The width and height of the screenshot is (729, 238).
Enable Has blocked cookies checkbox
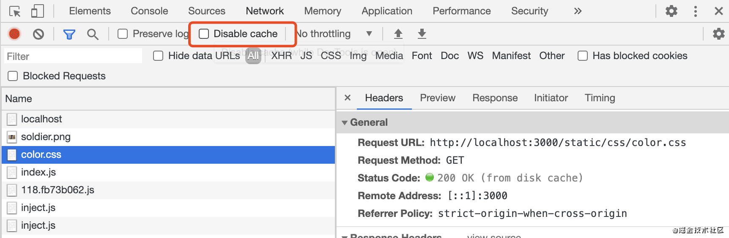(x=583, y=56)
